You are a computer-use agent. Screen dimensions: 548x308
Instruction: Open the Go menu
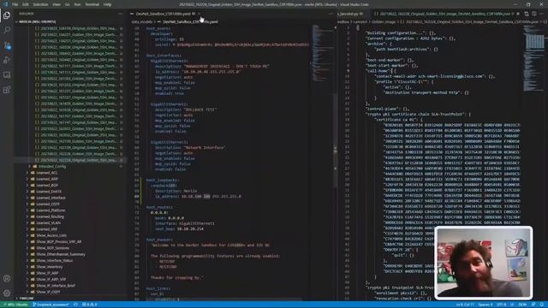(67, 4)
